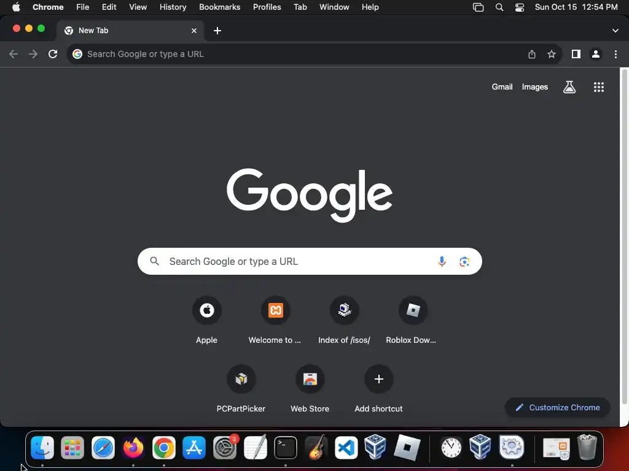Launch GarageBand from the Dock

point(316,447)
